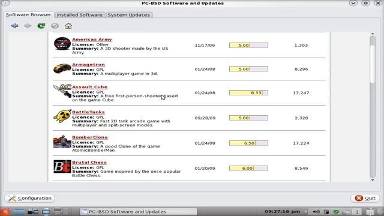Click download count 8,296
Viewport: 384px width, 216px height.
pyautogui.click(x=301, y=69)
